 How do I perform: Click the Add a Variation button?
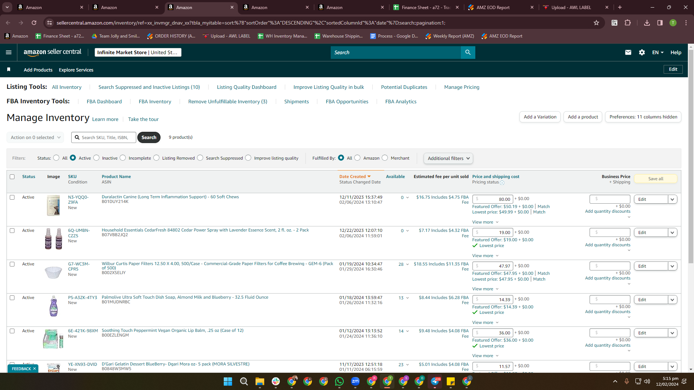point(540,117)
